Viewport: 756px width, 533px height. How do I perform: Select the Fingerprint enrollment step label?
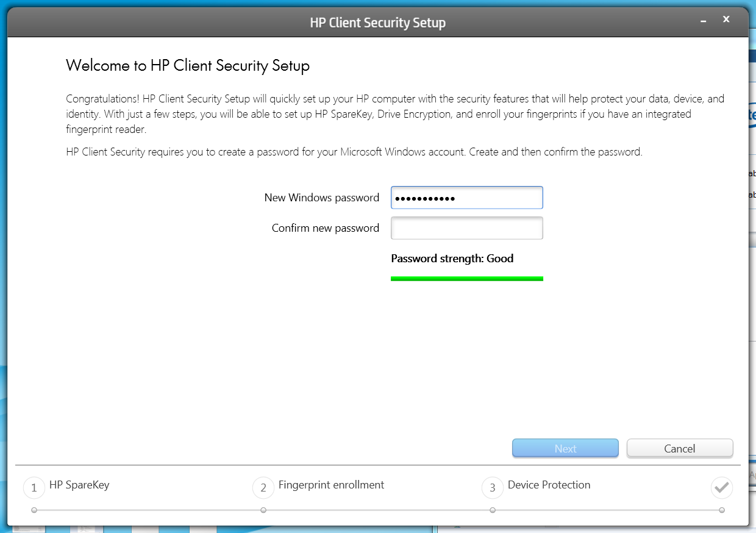click(x=331, y=485)
